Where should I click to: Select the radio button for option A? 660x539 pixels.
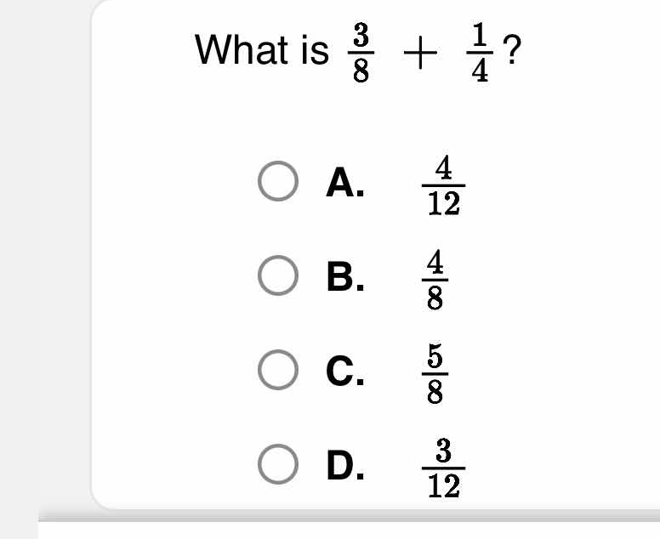pyautogui.click(x=278, y=181)
